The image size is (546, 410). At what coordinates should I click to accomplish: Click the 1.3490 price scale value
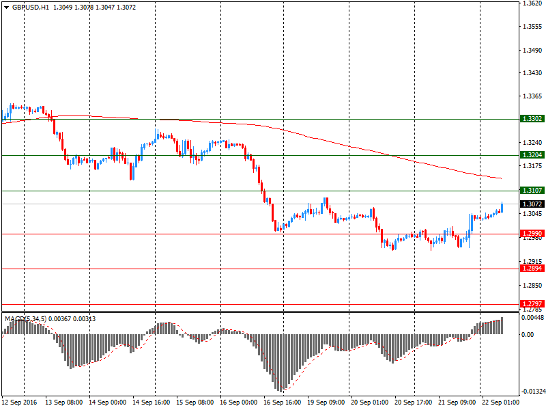[x=532, y=50]
